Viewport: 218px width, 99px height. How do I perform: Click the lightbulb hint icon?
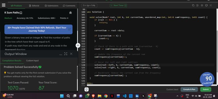[86, 89]
